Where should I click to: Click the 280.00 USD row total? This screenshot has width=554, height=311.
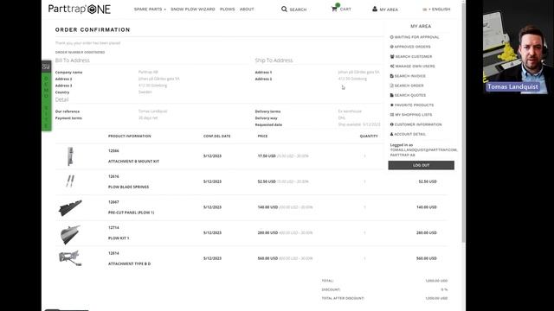[427, 232]
